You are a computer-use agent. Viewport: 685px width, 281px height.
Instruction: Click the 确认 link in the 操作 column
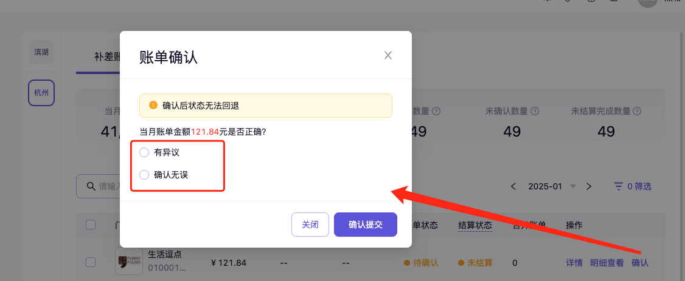(640, 263)
